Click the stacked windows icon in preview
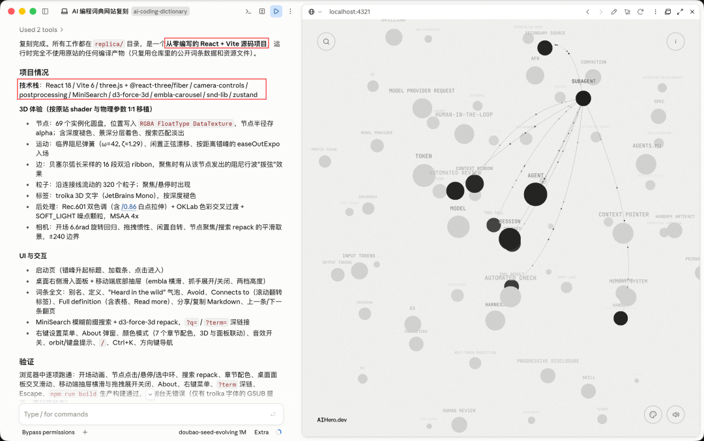 [667, 12]
